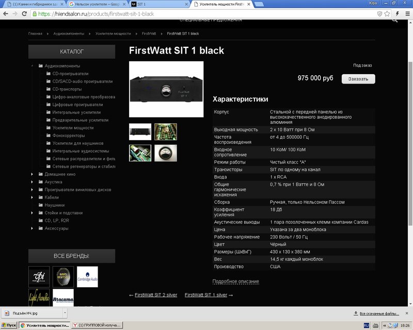This screenshot has width=413, height=330.
Task: Open Предварительные усилители category
Action: tap(81, 120)
